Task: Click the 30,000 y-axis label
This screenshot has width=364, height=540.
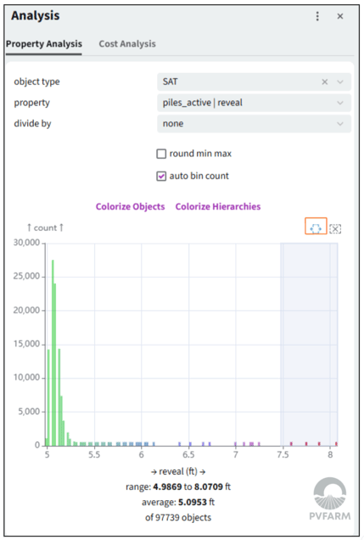Action: pyautogui.click(x=26, y=243)
